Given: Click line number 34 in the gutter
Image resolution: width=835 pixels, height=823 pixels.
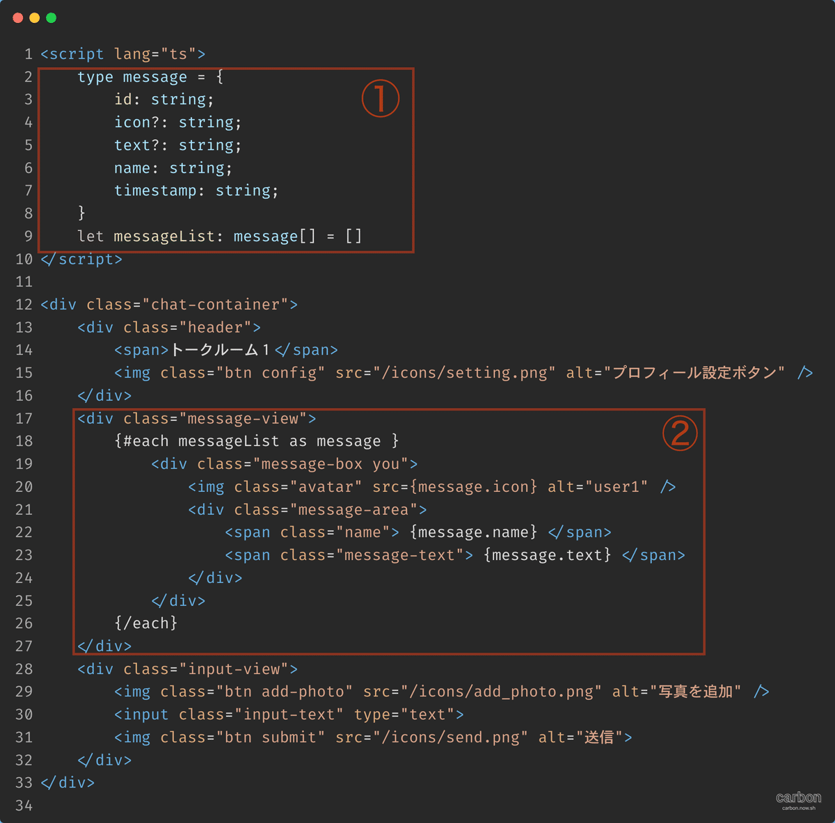Looking at the screenshot, I should (24, 806).
